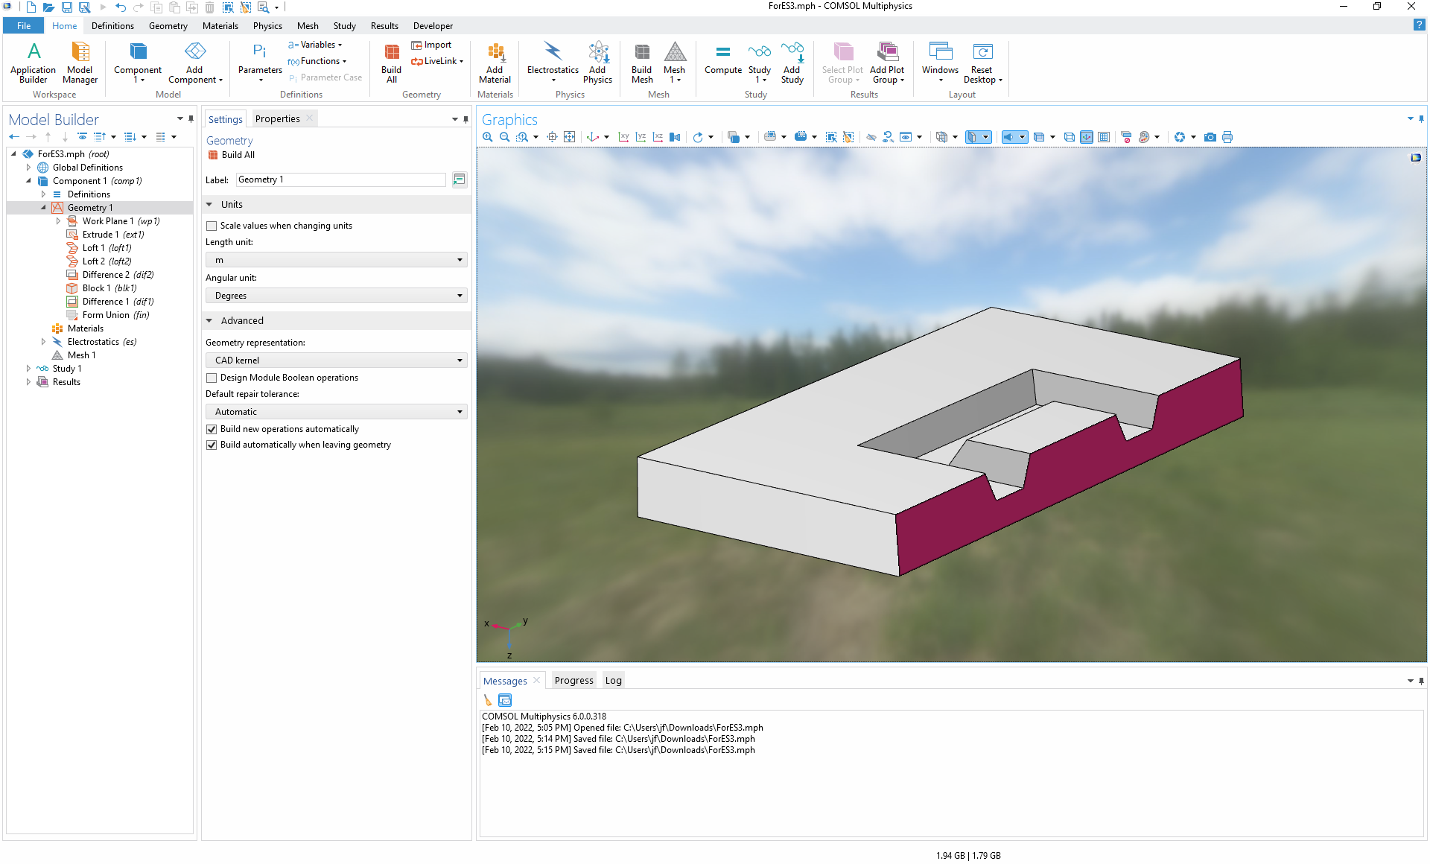The image size is (1430, 864).
Task: Click the Zoom In graphics icon
Action: [488, 137]
